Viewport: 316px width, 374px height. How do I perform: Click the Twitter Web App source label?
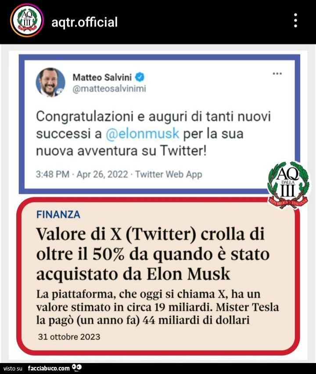(x=169, y=174)
